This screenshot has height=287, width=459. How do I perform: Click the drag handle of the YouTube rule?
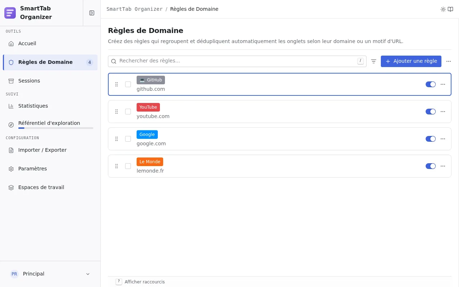(x=117, y=112)
